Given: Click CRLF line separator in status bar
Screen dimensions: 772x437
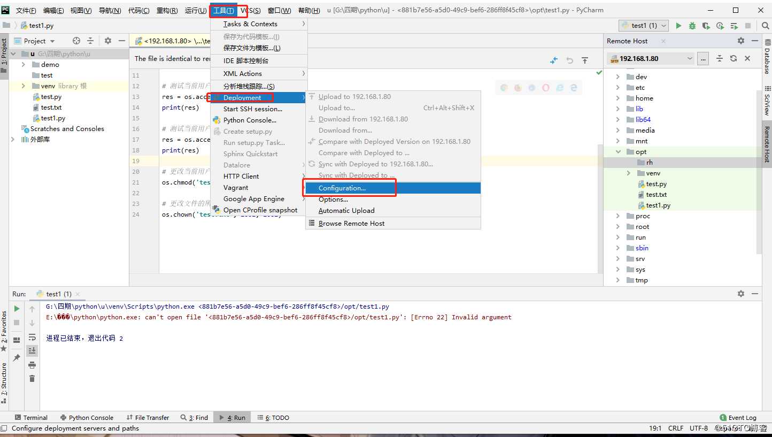Looking at the screenshot, I should click(x=676, y=428).
